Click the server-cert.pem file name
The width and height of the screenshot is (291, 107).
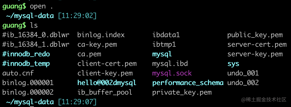tap(257, 45)
